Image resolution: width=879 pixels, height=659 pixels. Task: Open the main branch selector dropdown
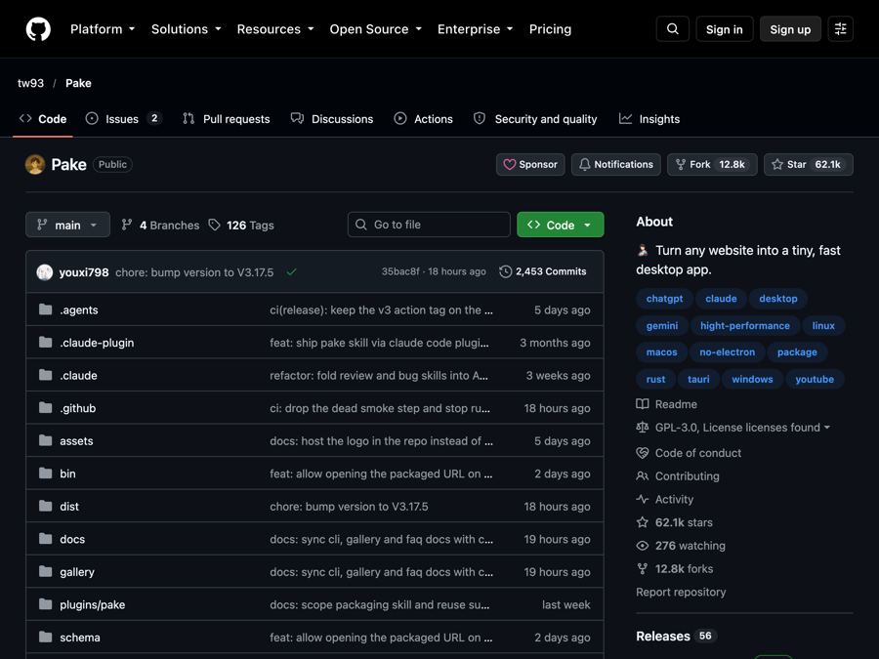pos(67,225)
